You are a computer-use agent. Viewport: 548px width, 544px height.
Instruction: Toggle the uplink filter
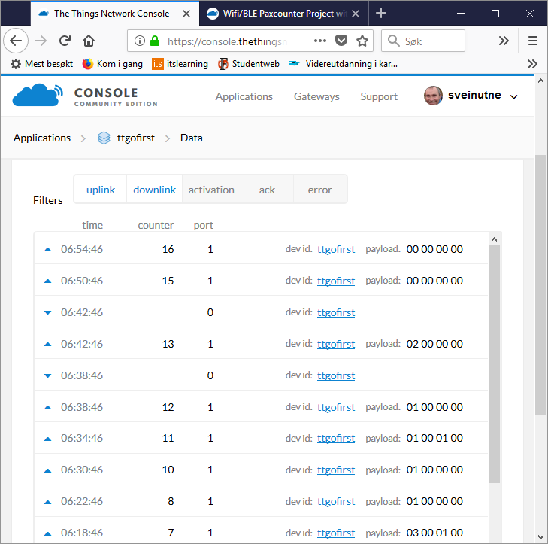[101, 190]
